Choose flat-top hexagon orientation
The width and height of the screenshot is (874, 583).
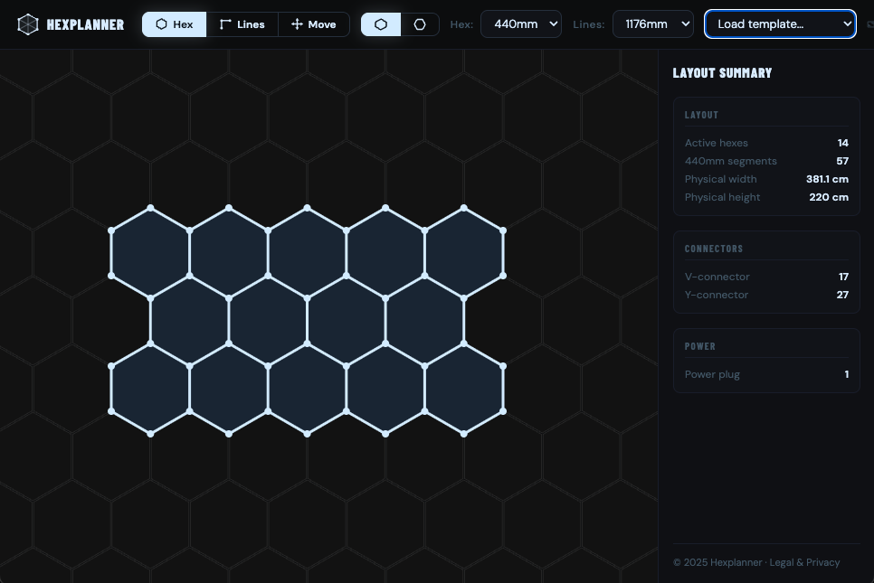coord(420,24)
